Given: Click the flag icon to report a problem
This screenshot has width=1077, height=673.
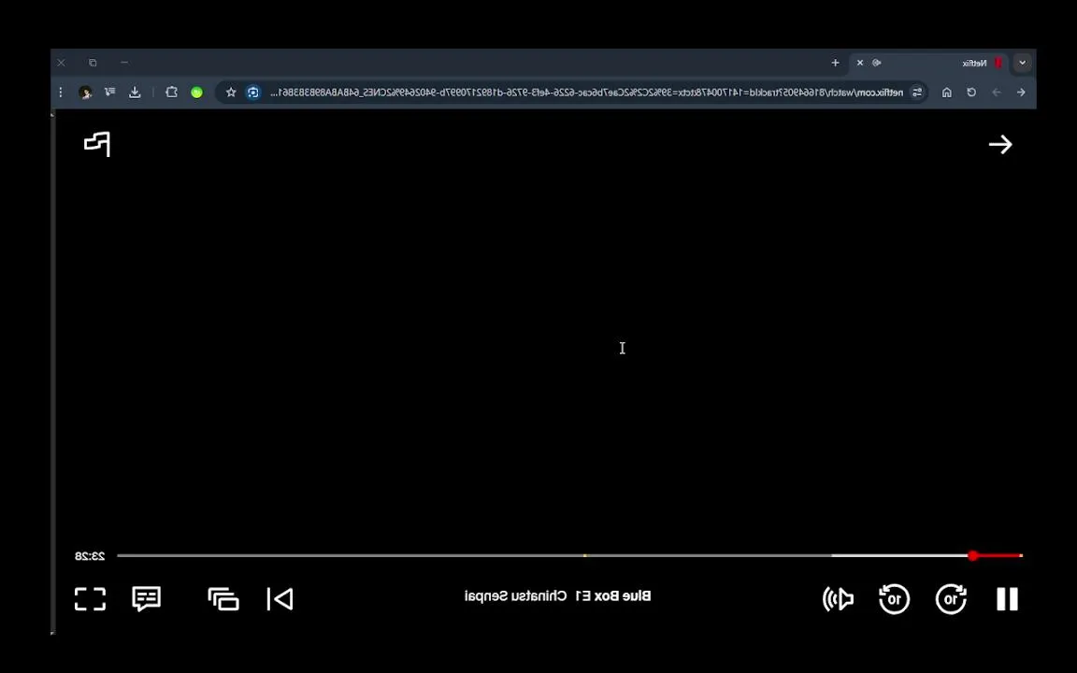Looking at the screenshot, I should click(97, 144).
